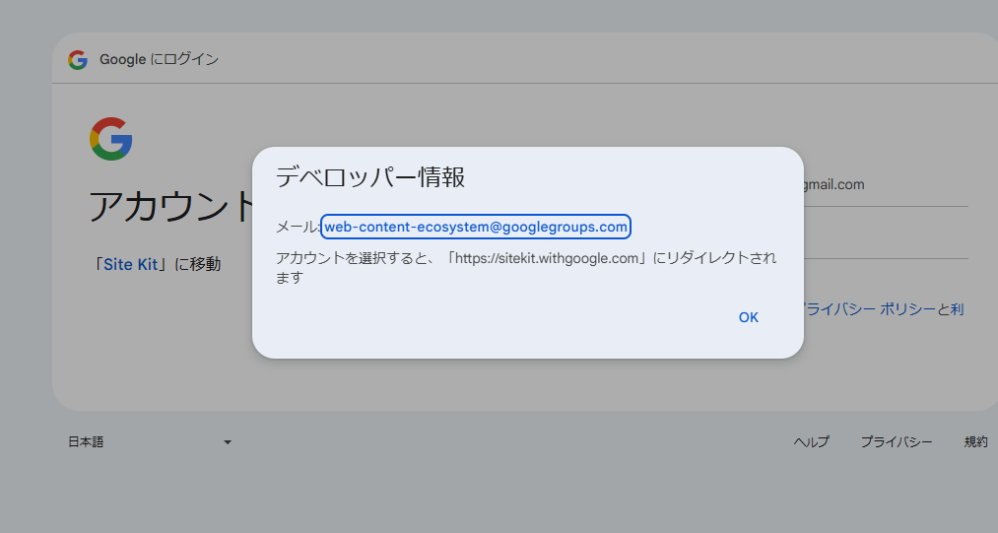The width and height of the screenshot is (998, 533).
Task: Click the dropdown arrow beside 日本語
Action: [228, 442]
